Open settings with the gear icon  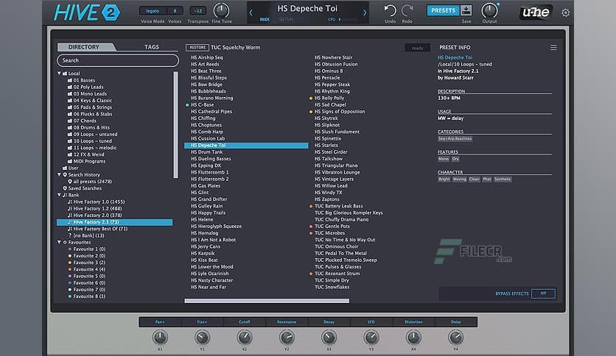pyautogui.click(x=566, y=13)
